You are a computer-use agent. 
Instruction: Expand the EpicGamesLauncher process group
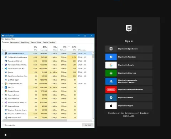coord(2,53)
